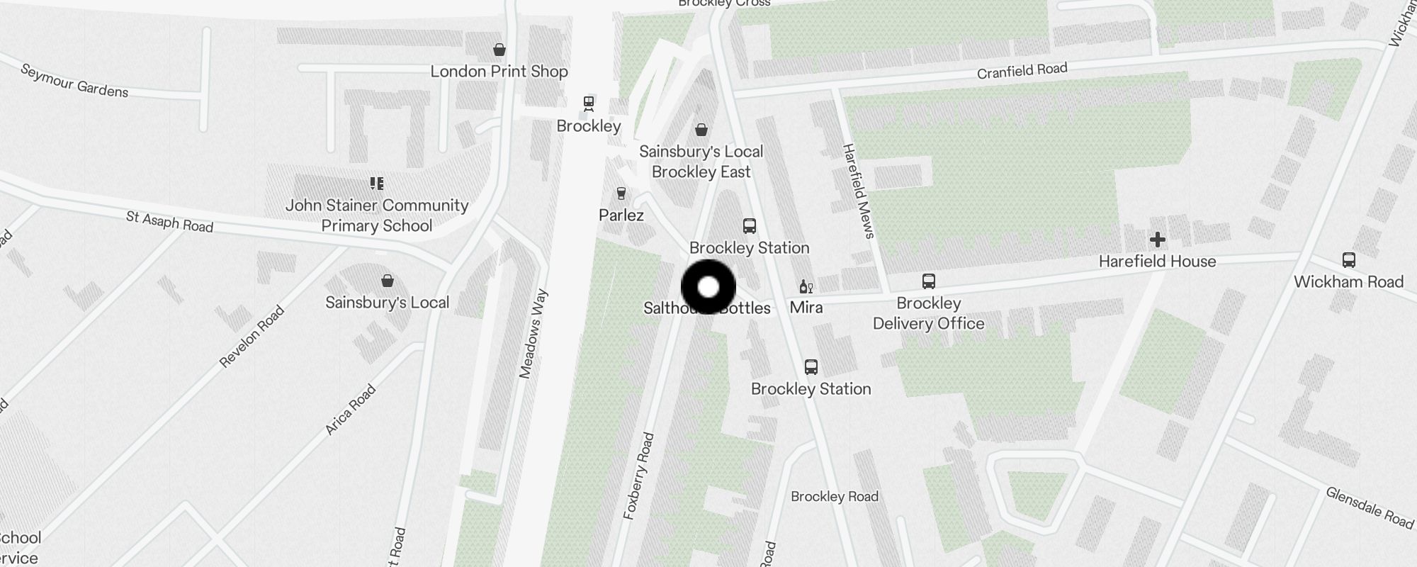This screenshot has height=567, width=1417.
Task: Click Sainsbury's Local Brockley East shopping icon
Action: (701, 130)
